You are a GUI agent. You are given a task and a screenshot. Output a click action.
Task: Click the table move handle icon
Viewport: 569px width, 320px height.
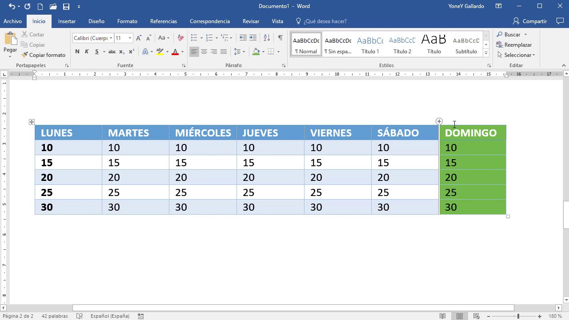(32, 122)
